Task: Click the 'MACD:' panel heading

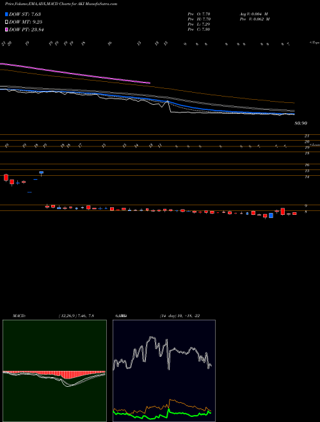Action: [x=19, y=316]
